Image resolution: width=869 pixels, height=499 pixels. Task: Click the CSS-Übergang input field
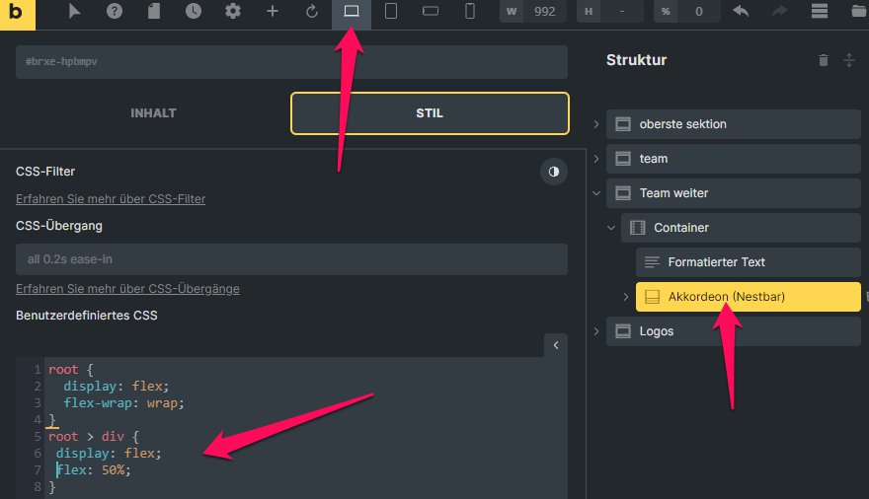[291, 259]
